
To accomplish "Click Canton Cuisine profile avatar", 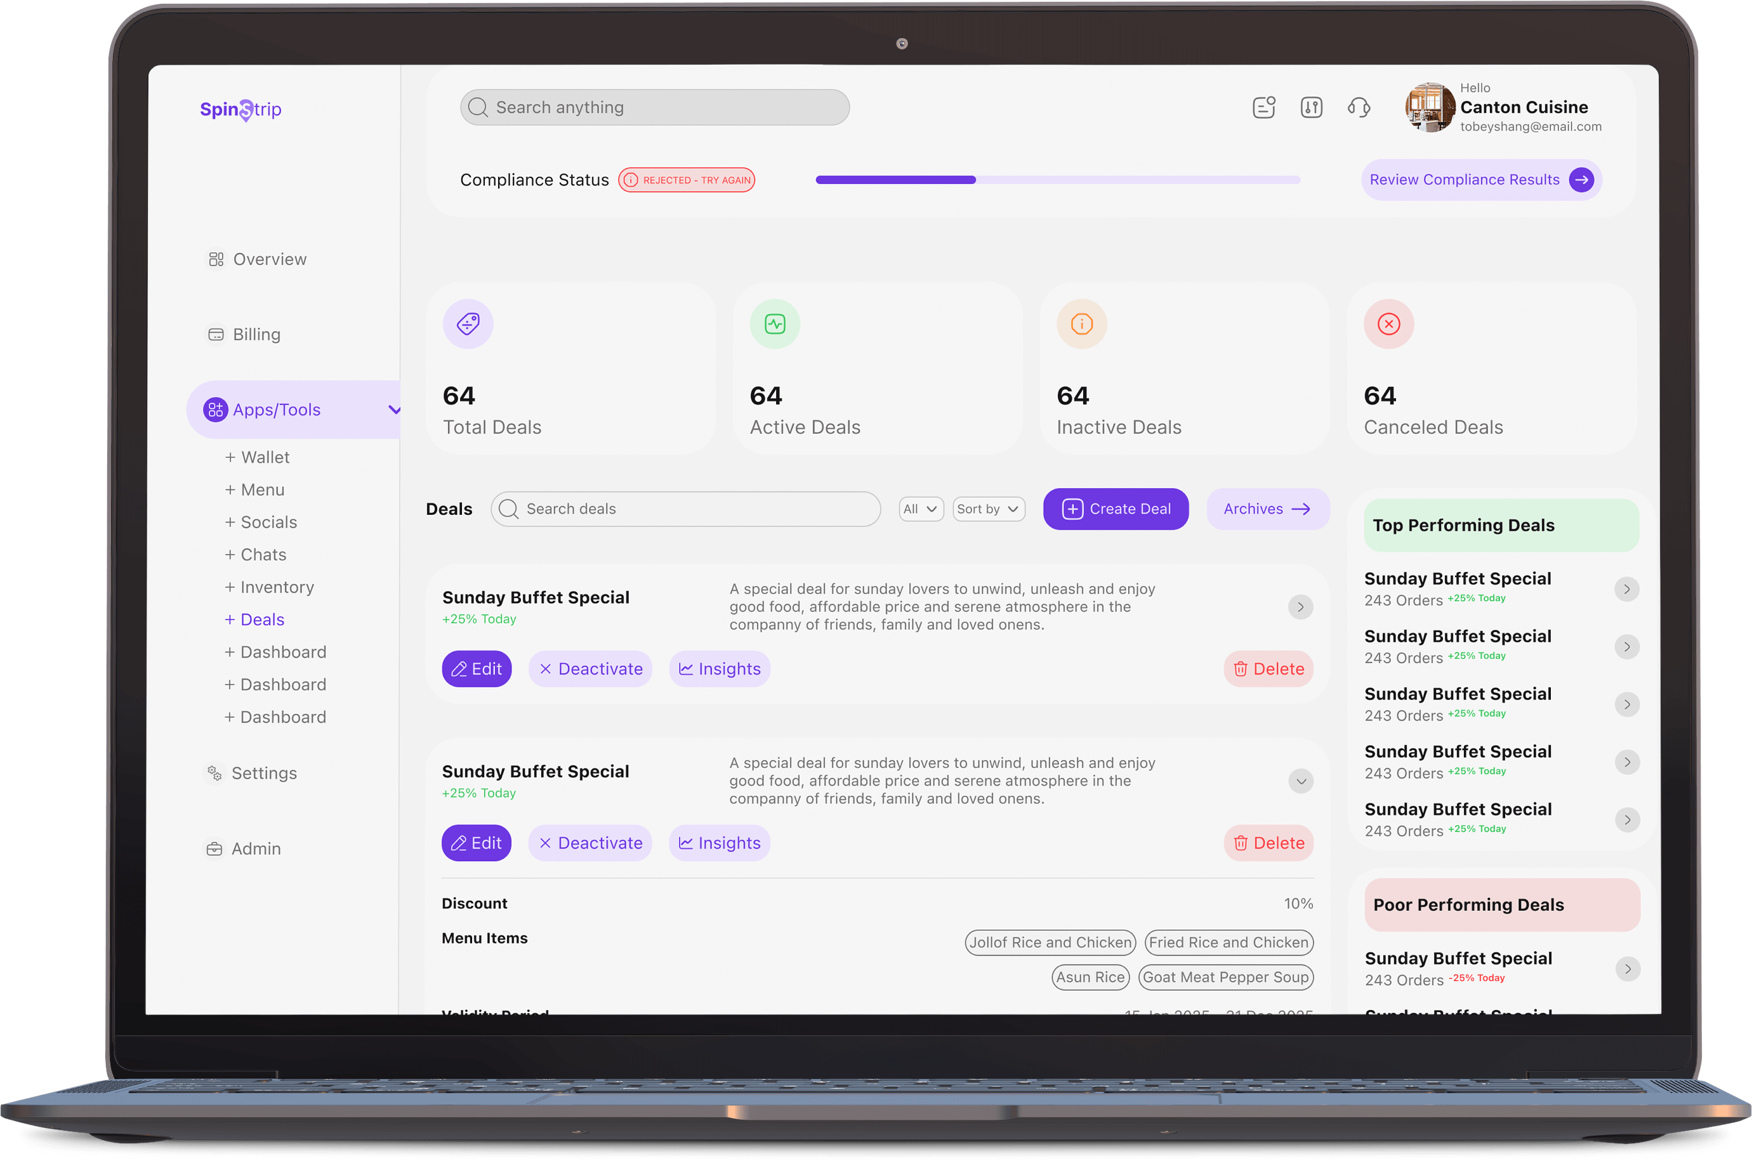I will coord(1429,107).
